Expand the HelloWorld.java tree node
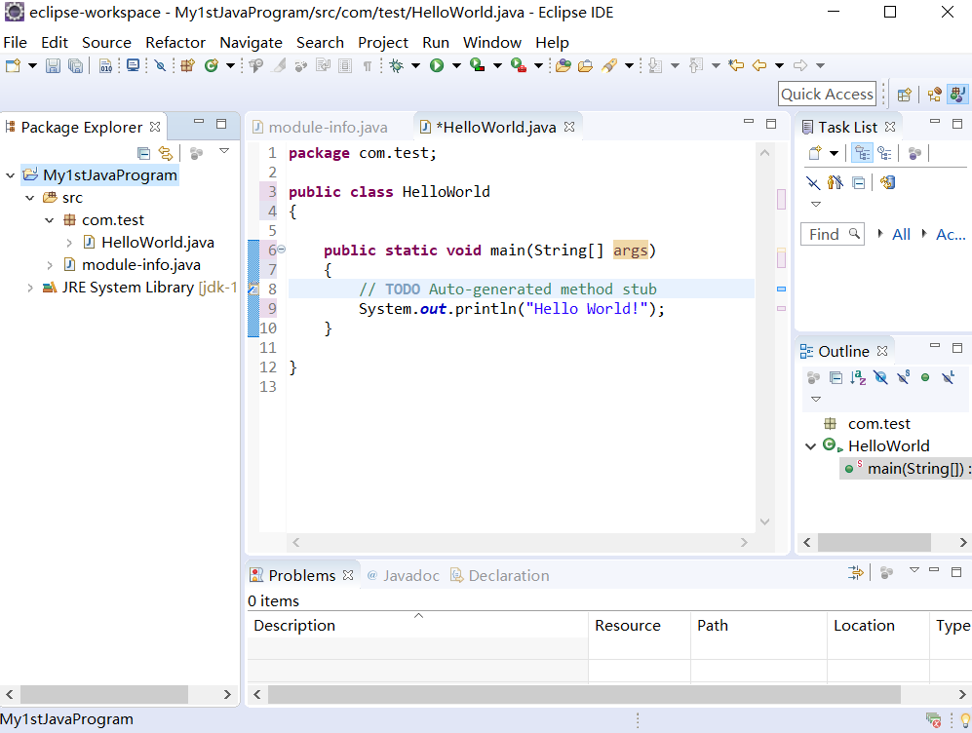Viewport: 972px width, 733px height. (69, 243)
